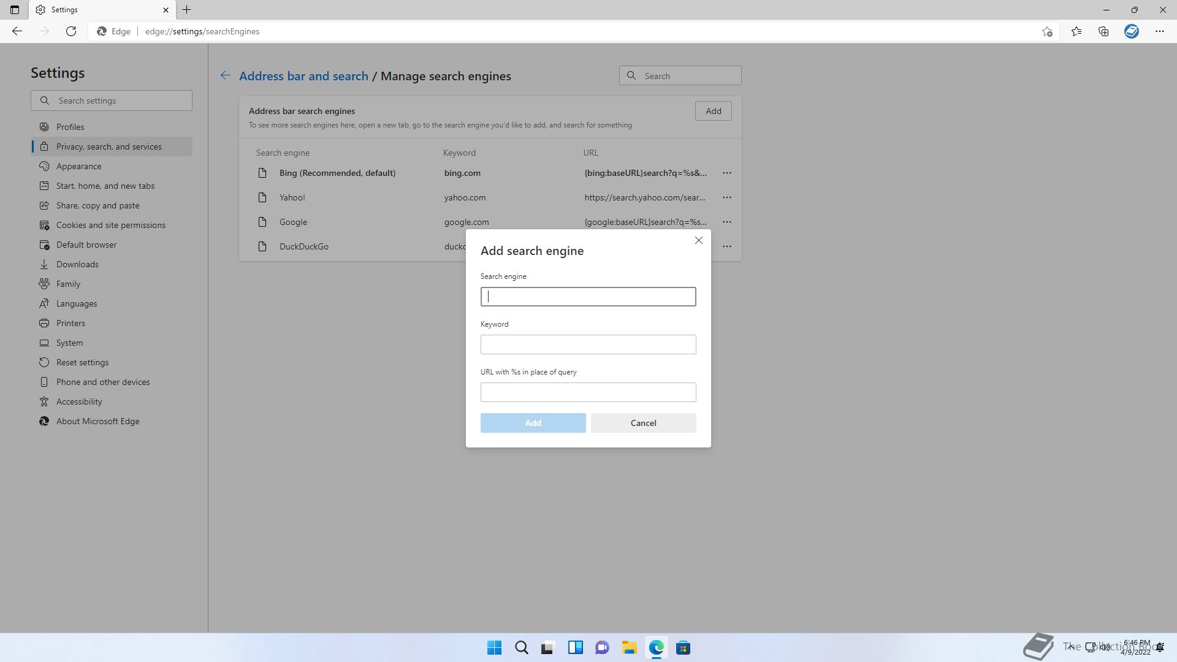Open Widgets from taskbar
Screen dimensions: 1177x662
coord(575,648)
